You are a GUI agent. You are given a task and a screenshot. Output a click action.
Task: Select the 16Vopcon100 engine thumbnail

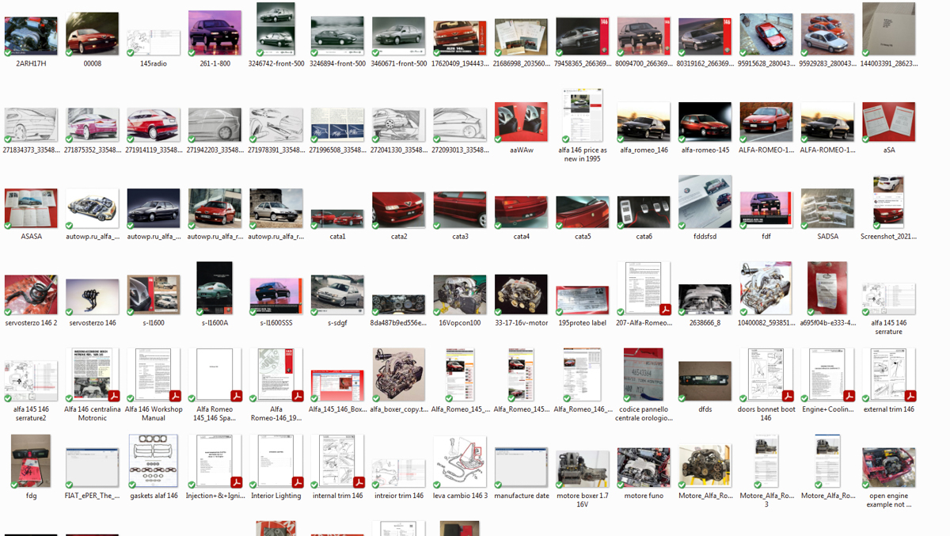tap(460, 295)
